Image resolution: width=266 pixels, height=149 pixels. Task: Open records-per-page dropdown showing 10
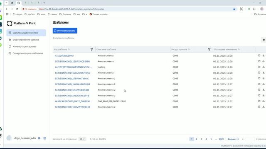click(x=82, y=139)
